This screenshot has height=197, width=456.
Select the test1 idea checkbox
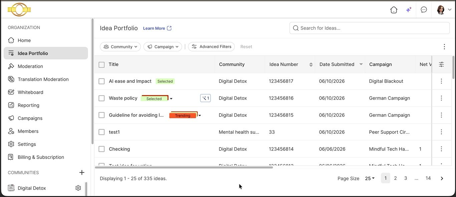pyautogui.click(x=101, y=132)
